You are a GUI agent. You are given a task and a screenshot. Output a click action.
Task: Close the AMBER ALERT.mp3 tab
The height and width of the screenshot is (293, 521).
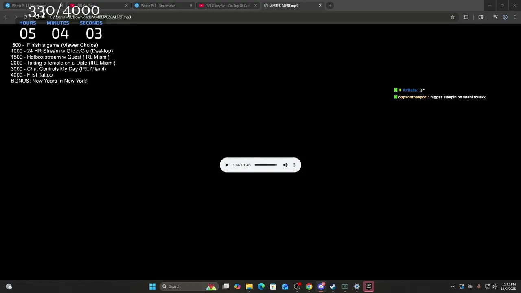[320, 5]
